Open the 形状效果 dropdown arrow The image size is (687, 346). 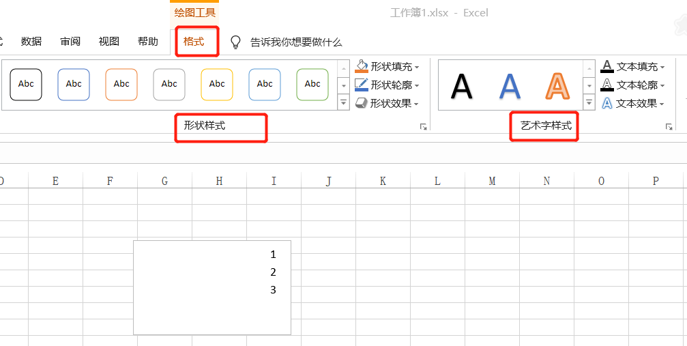(x=416, y=104)
